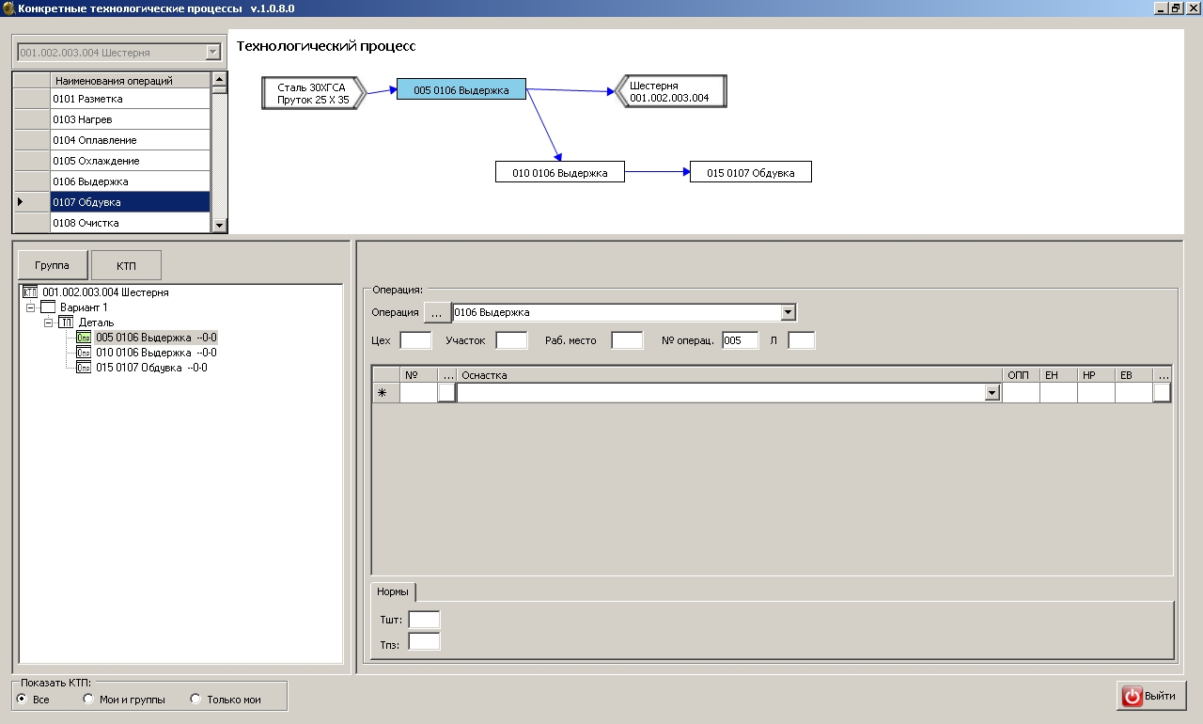Click the ellipsis cell after the ЕВ column
Image resolution: width=1203 pixels, height=724 pixels.
(1162, 393)
